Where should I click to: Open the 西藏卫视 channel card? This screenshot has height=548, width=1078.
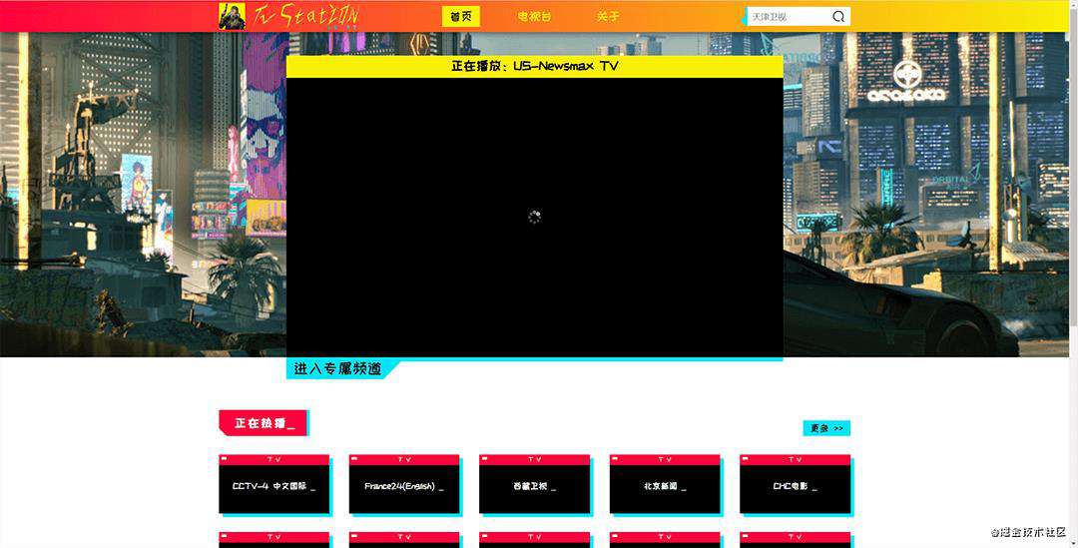534,484
